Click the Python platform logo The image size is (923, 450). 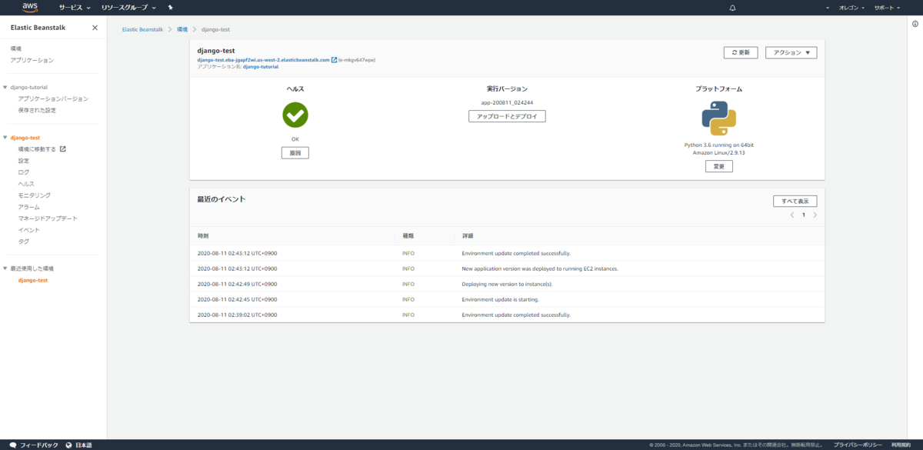tap(718, 118)
